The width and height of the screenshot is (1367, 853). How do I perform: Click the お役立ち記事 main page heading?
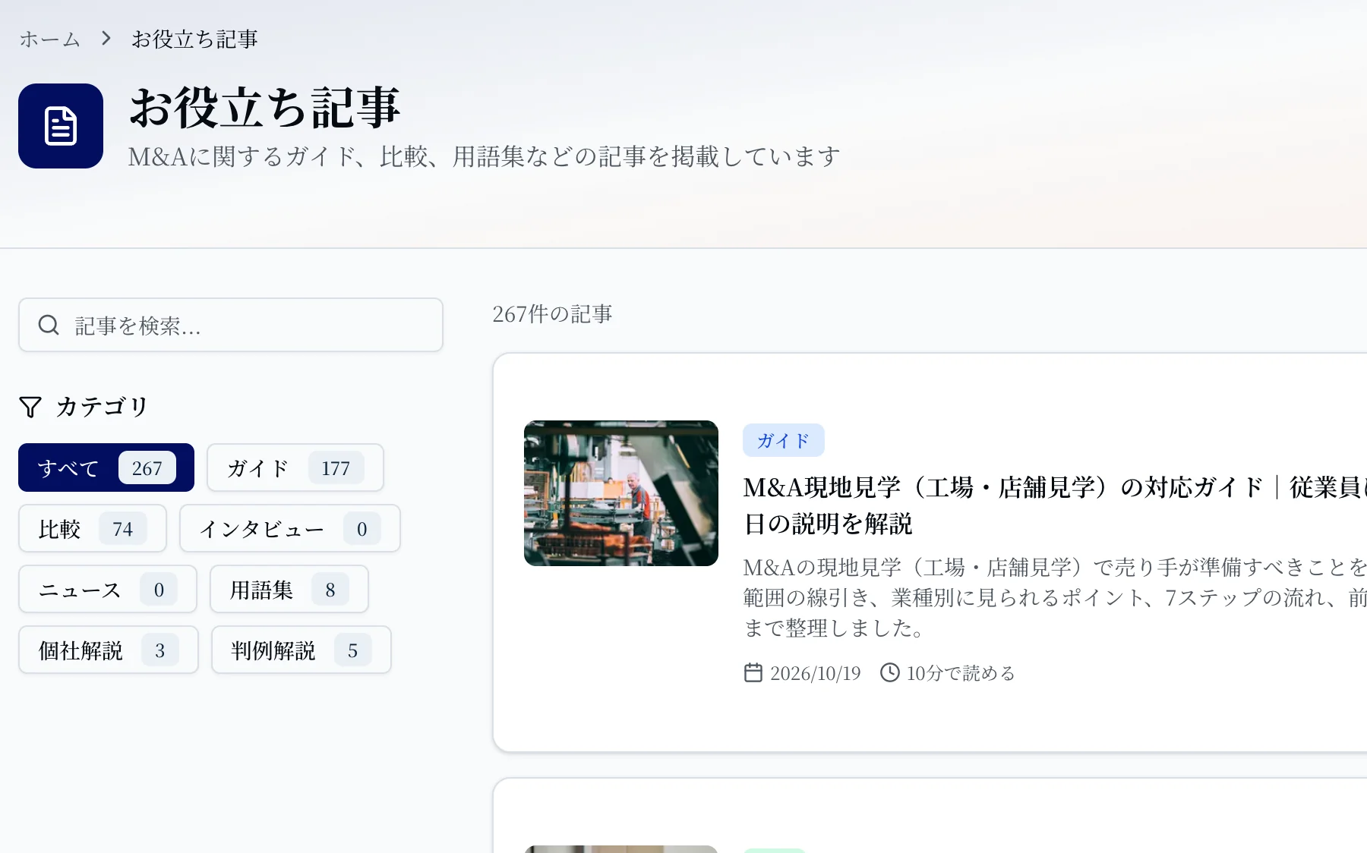(x=264, y=107)
